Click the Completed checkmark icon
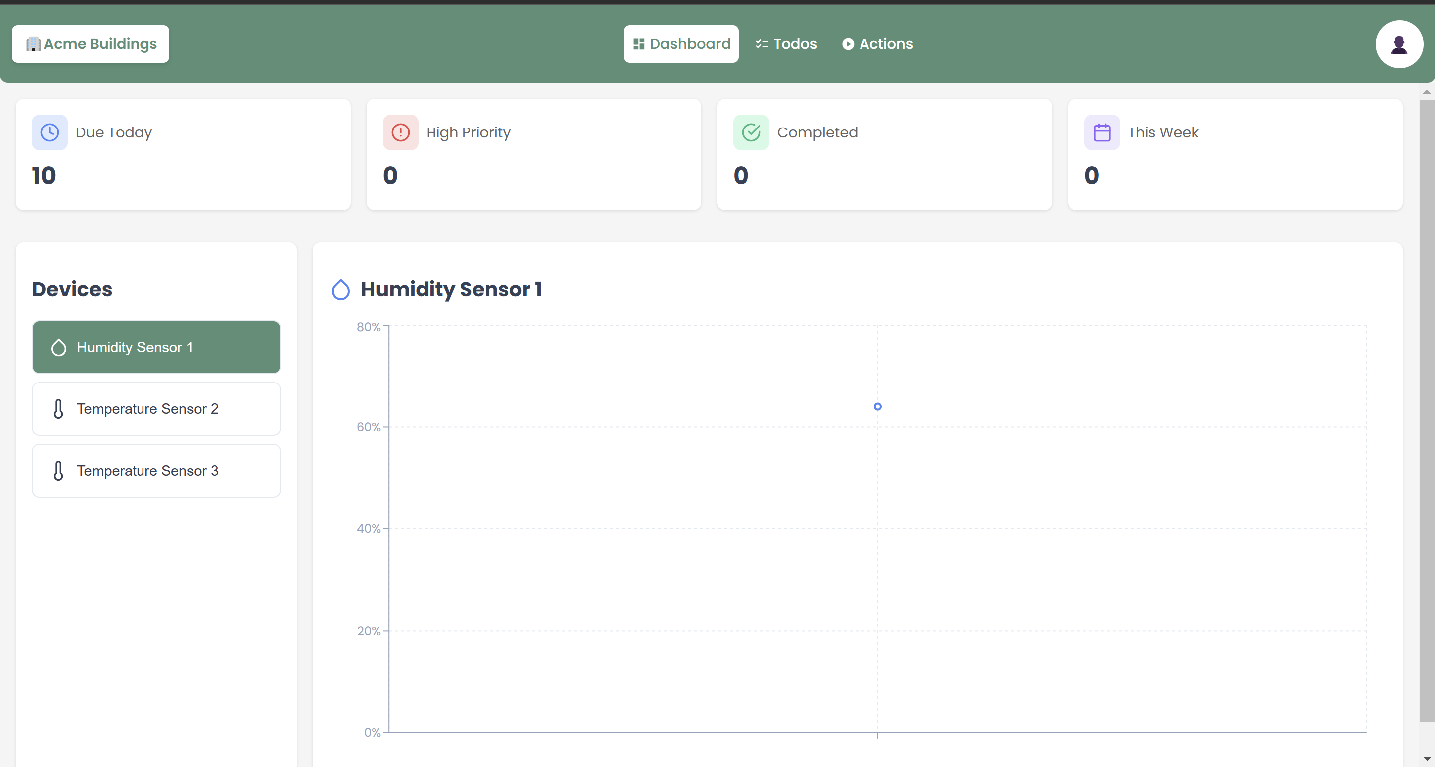1435x767 pixels. click(751, 132)
